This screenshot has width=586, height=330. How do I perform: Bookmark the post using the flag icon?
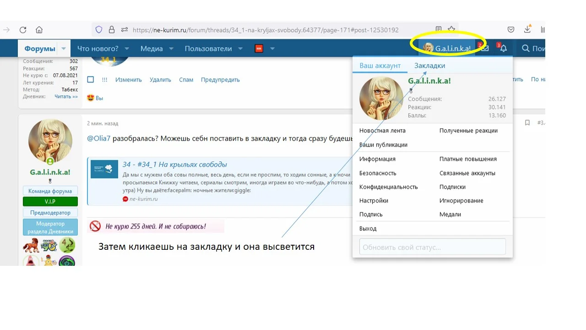(527, 123)
